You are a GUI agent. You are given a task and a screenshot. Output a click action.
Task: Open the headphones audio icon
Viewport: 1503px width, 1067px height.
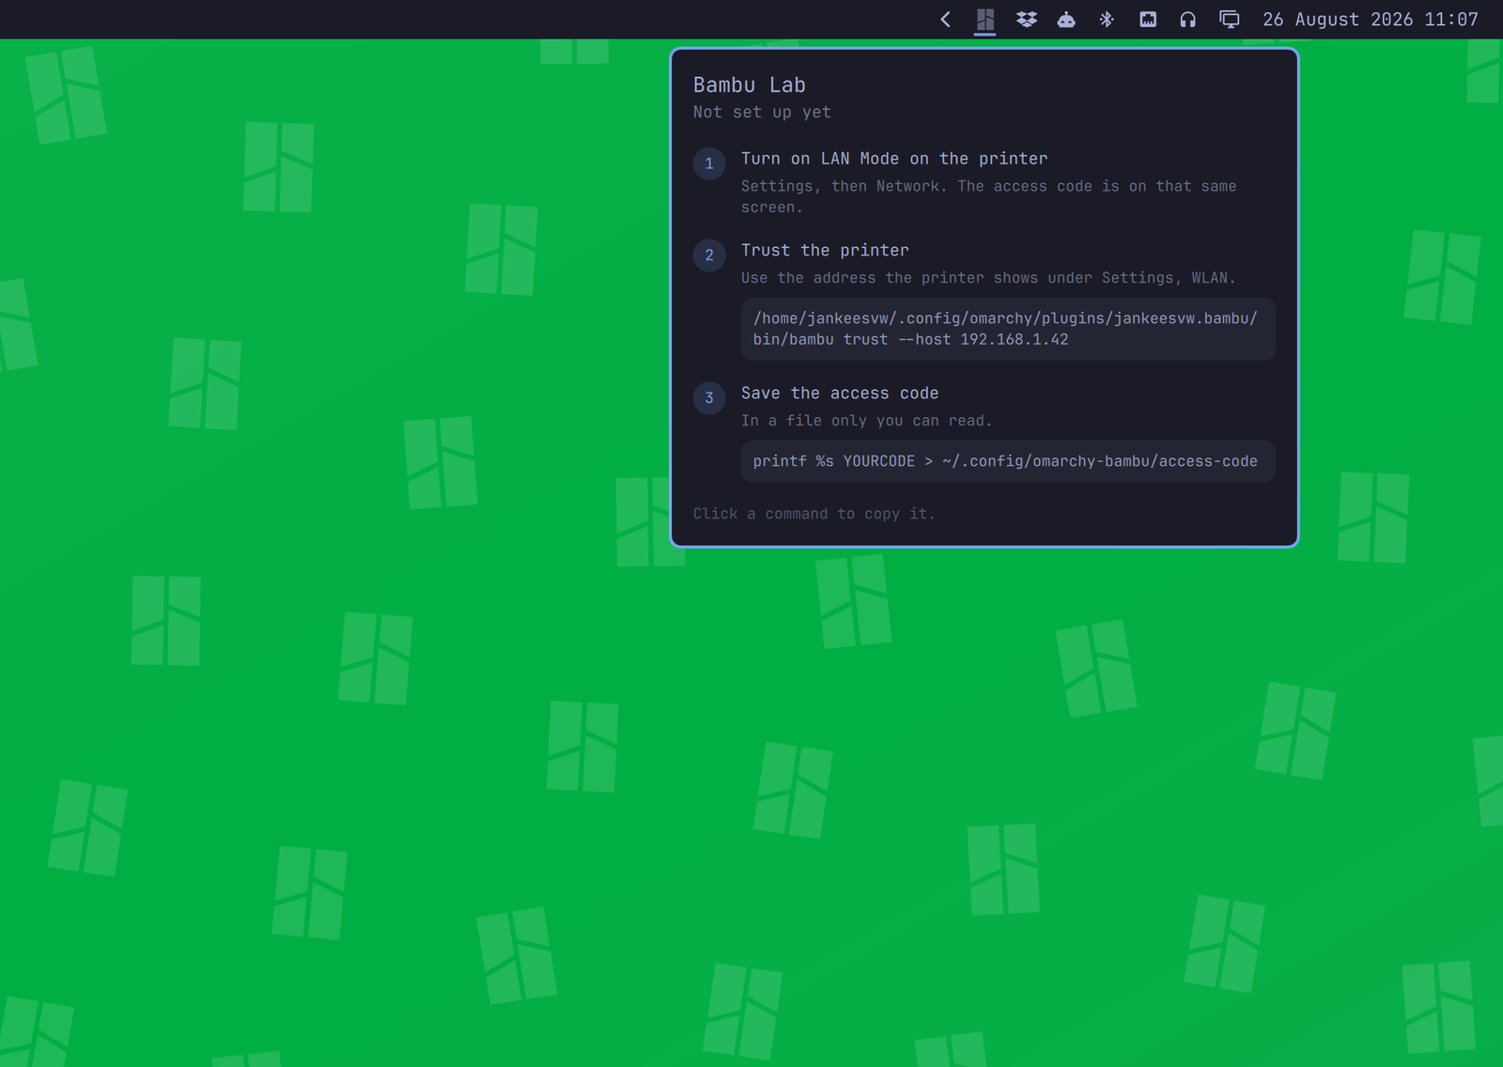(1187, 19)
